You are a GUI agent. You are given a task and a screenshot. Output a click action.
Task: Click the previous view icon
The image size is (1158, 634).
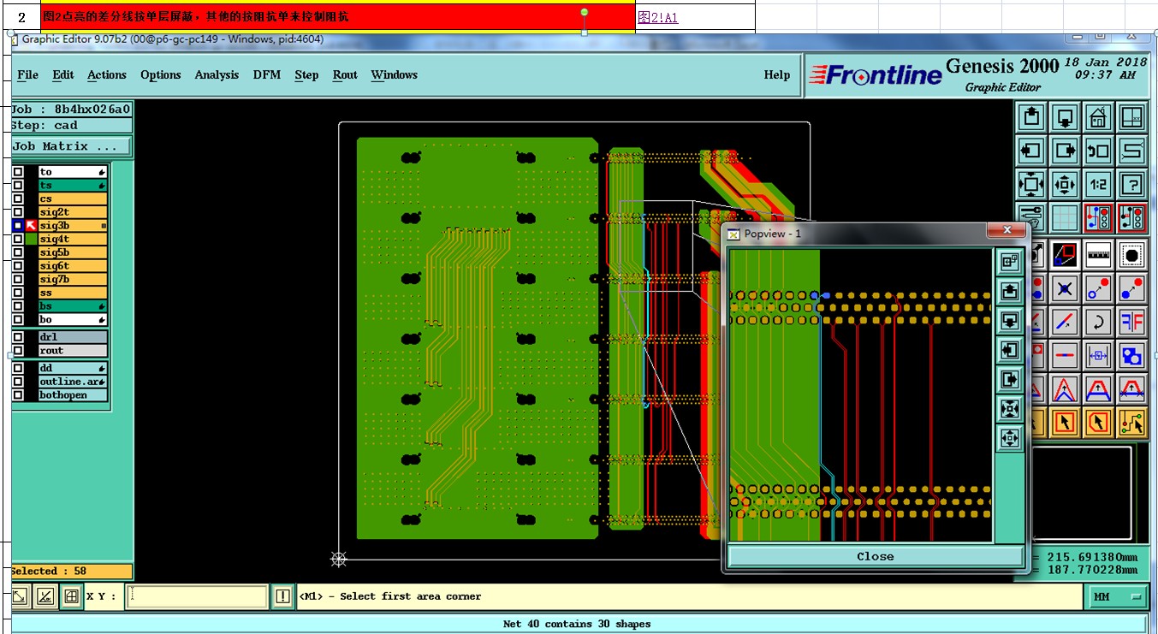(x=1098, y=151)
